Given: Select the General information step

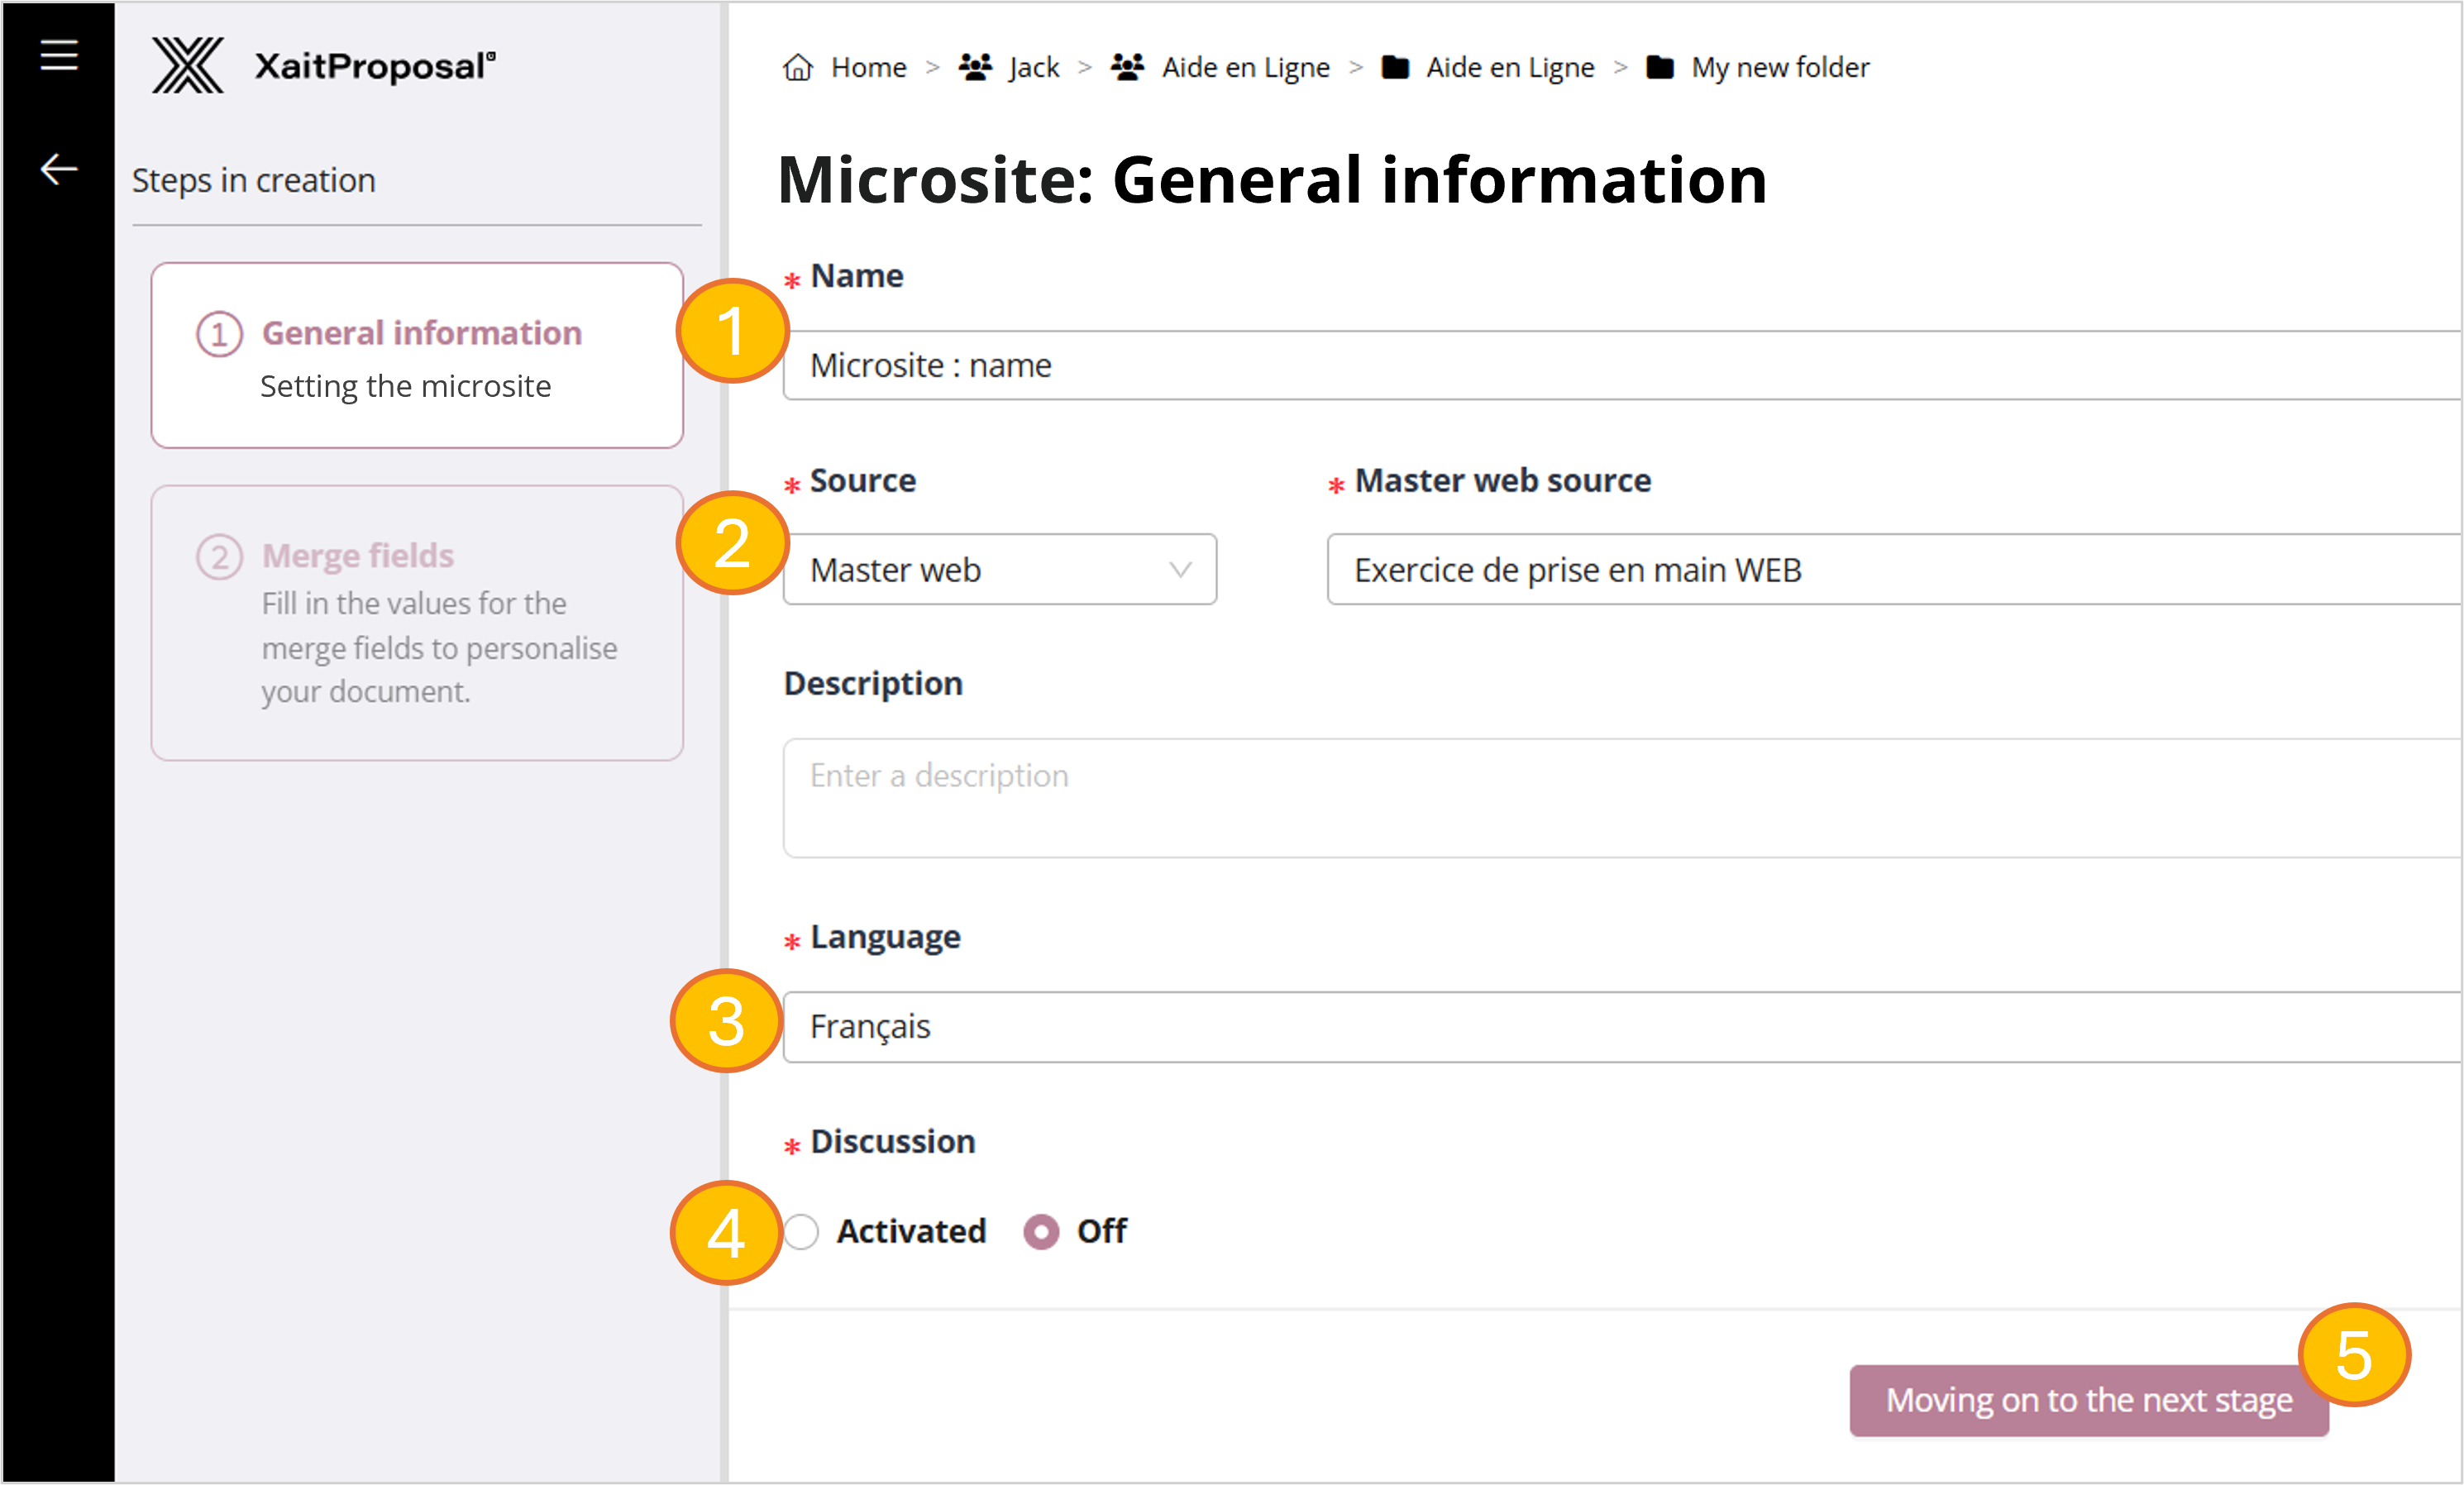Looking at the screenshot, I should click(417, 355).
